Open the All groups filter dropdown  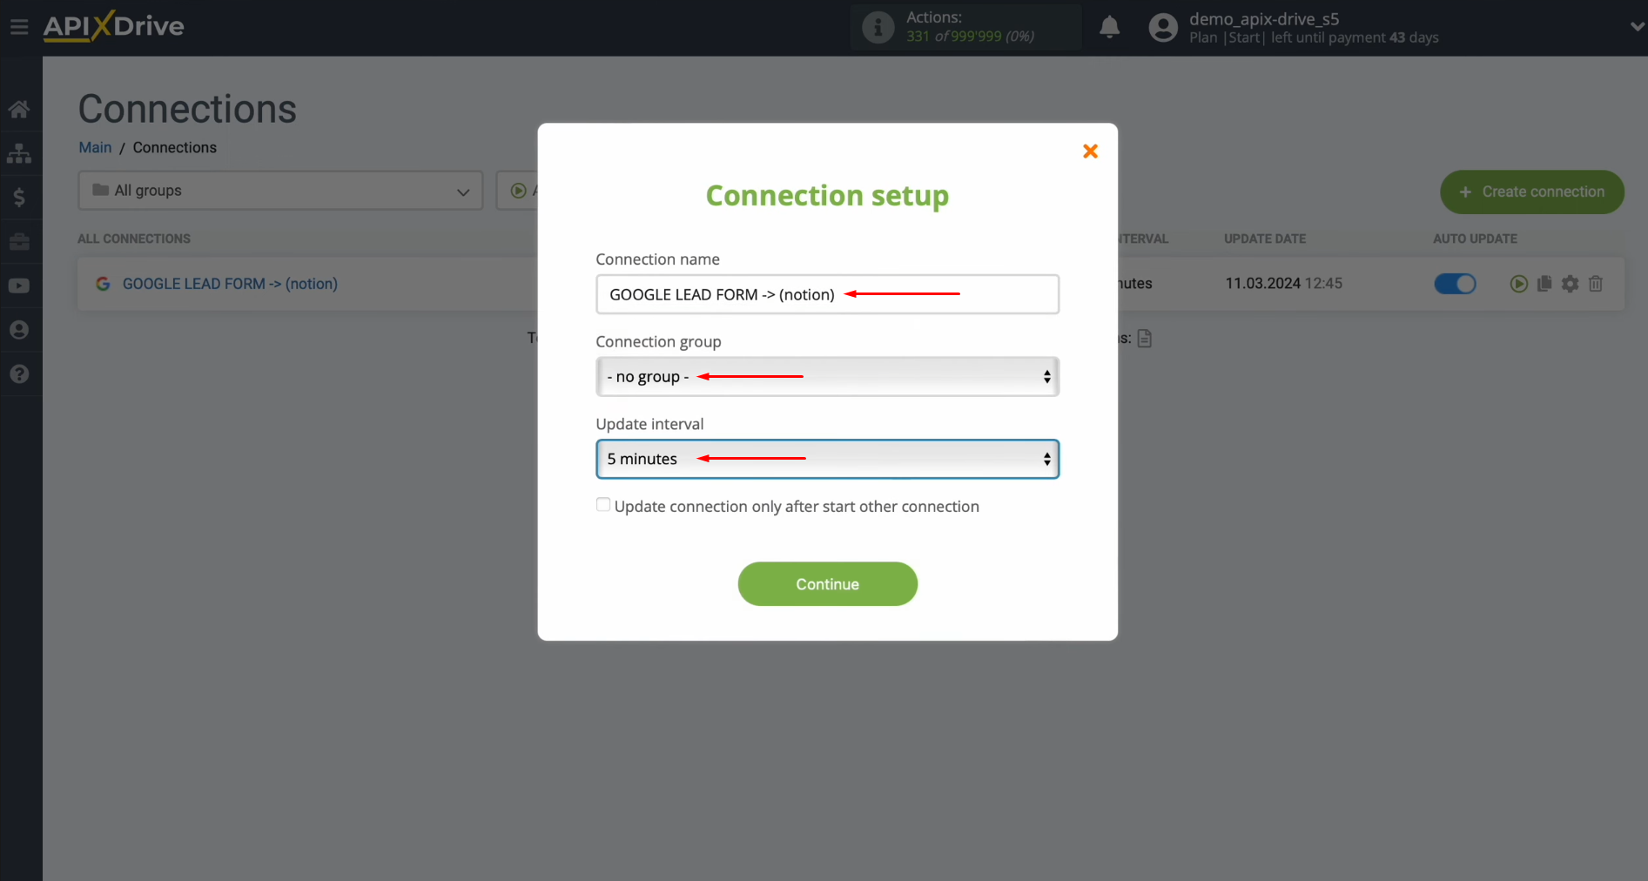(x=279, y=191)
